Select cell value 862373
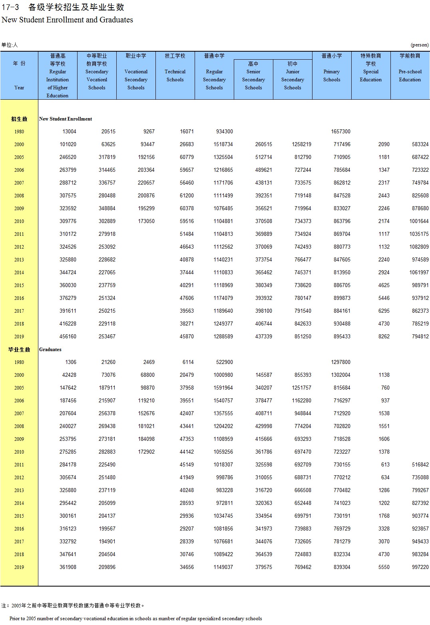The image size is (430, 625). 420,311
